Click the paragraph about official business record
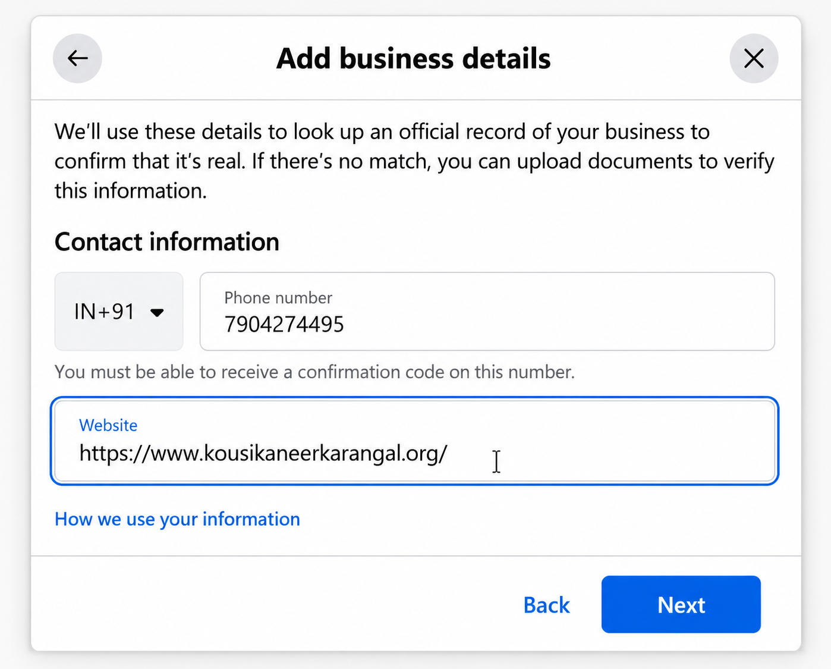 pos(414,161)
